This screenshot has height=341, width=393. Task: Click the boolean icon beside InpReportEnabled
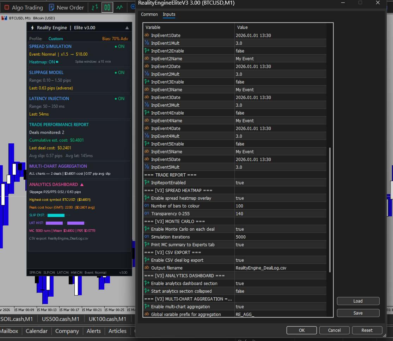tap(147, 182)
